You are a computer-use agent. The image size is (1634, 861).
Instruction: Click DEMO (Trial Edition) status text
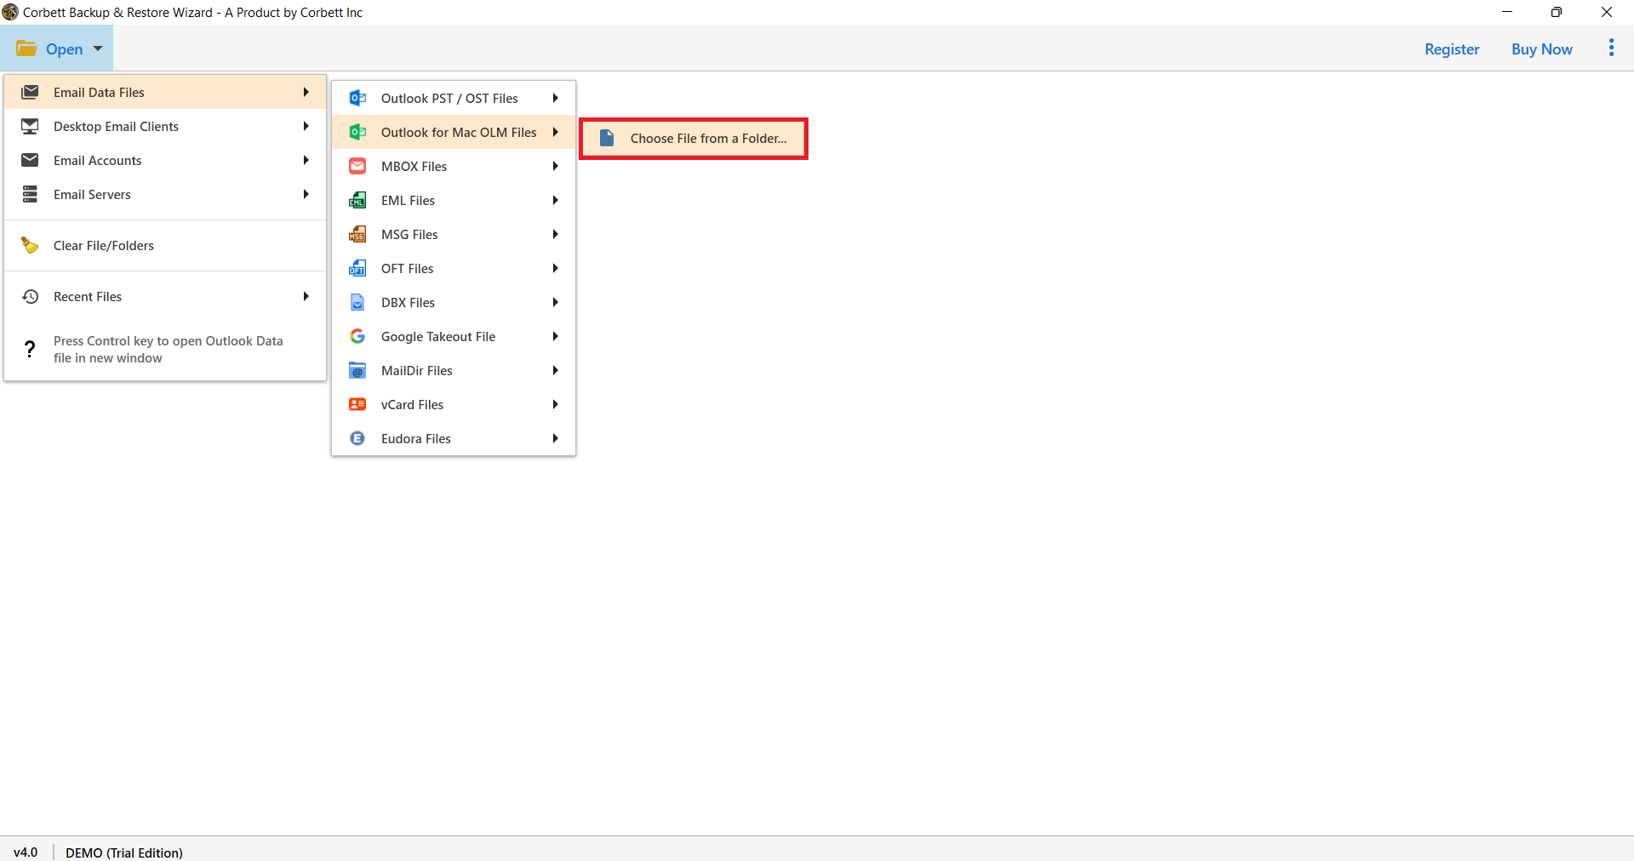click(x=124, y=852)
